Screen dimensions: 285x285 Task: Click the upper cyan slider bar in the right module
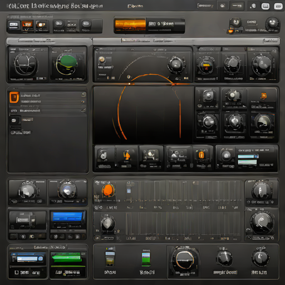tap(248, 156)
